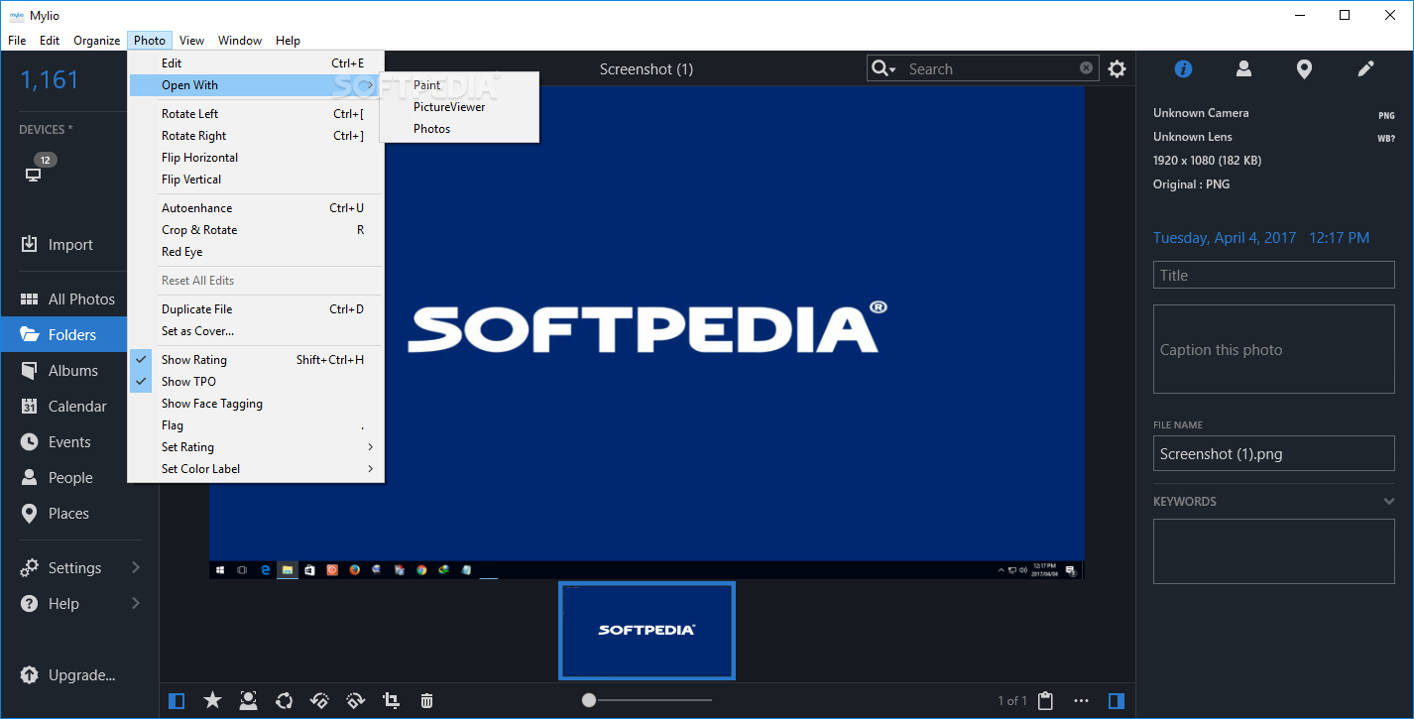
Task: Click the rotate left icon in bottom toolbar
Action: pyautogui.click(x=319, y=701)
